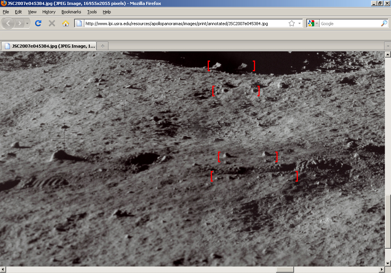Screen dimensions: 391x273
Task: Click into the Google search box
Action: [350, 23]
